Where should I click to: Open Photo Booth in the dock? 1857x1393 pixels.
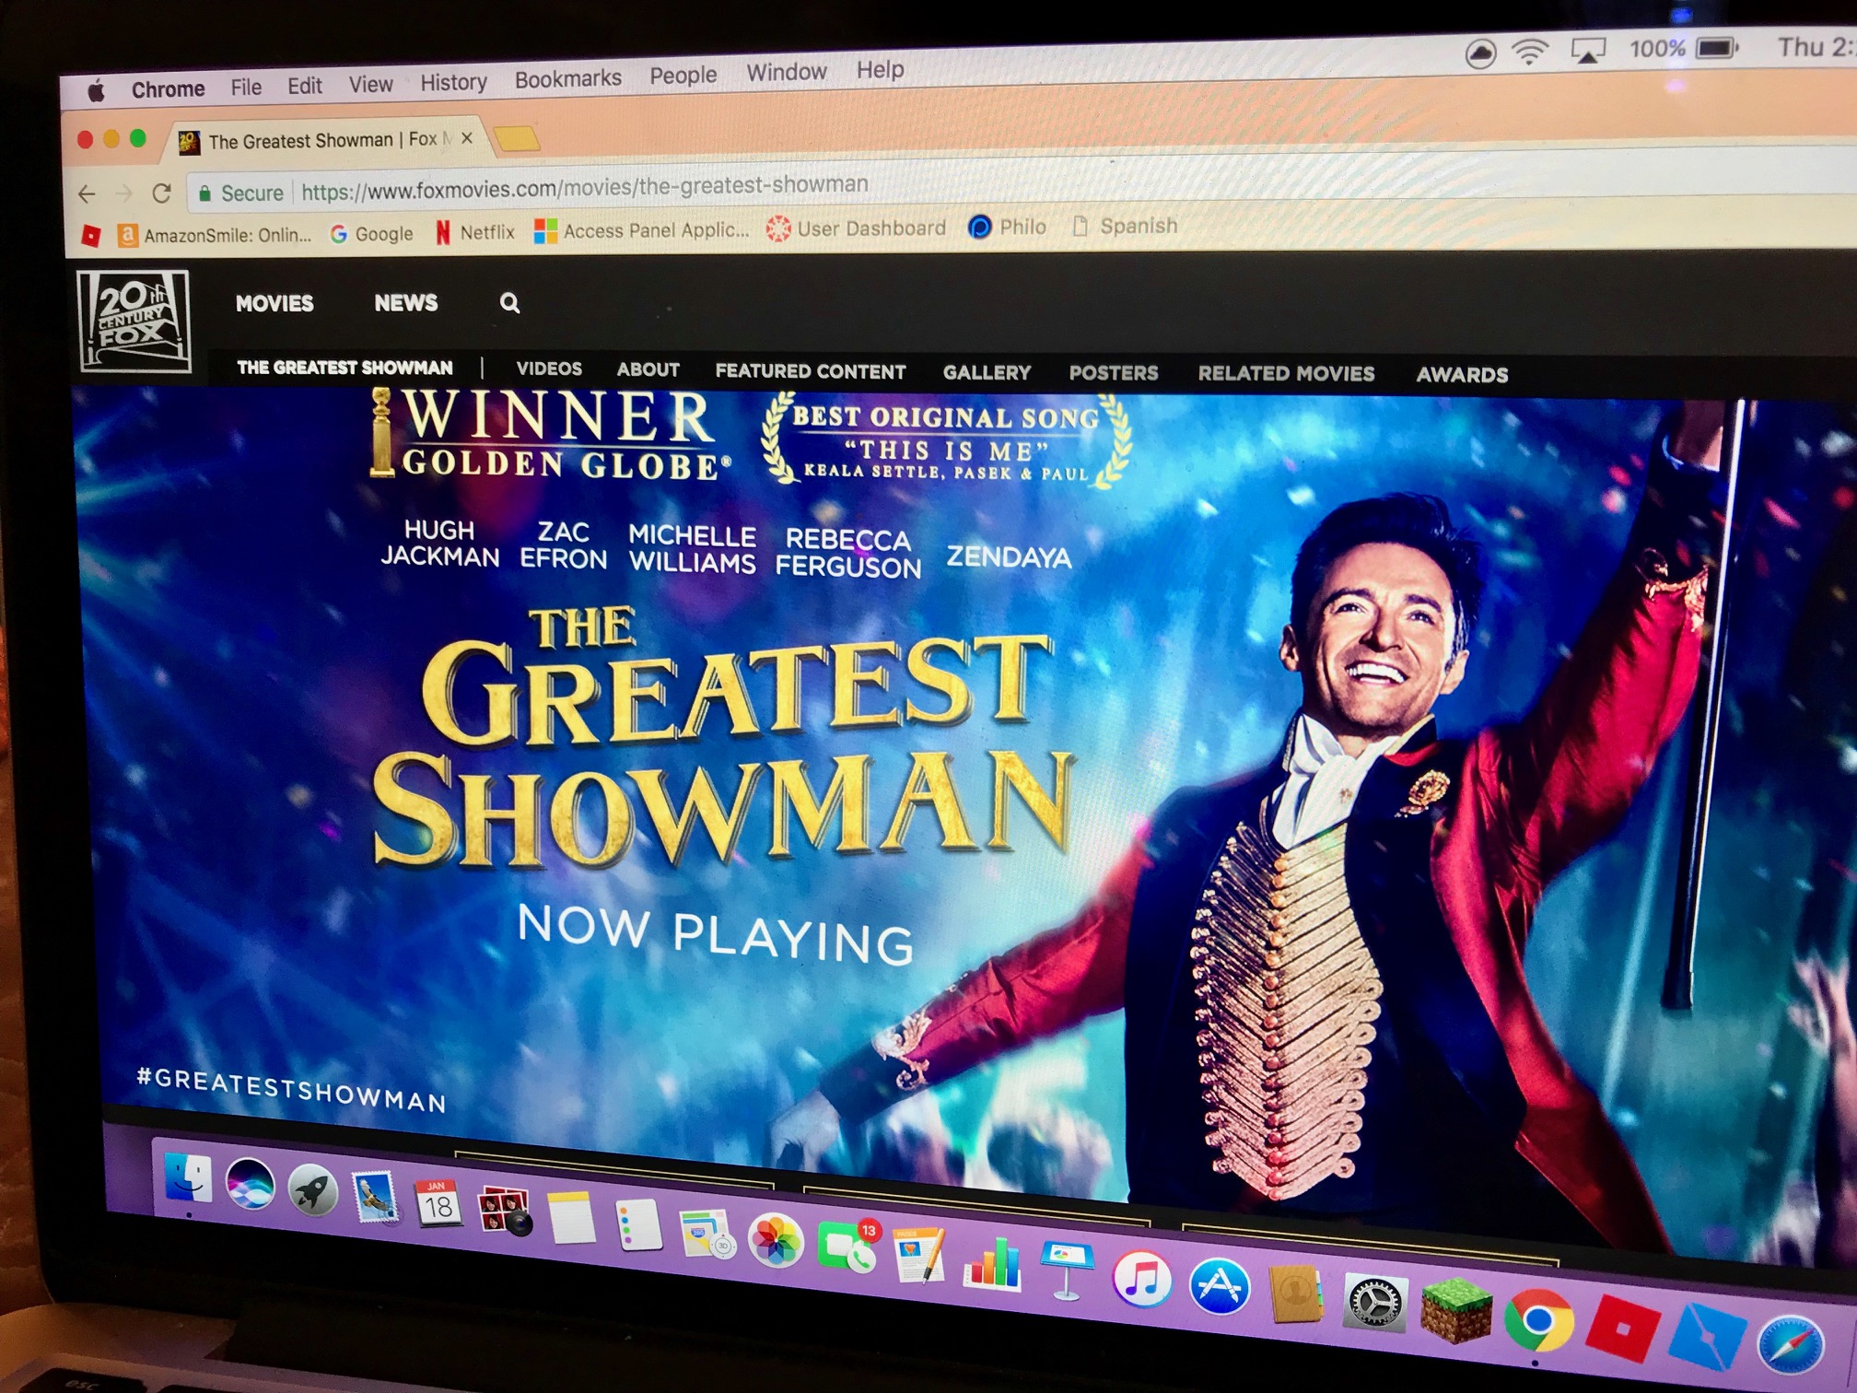click(504, 1211)
